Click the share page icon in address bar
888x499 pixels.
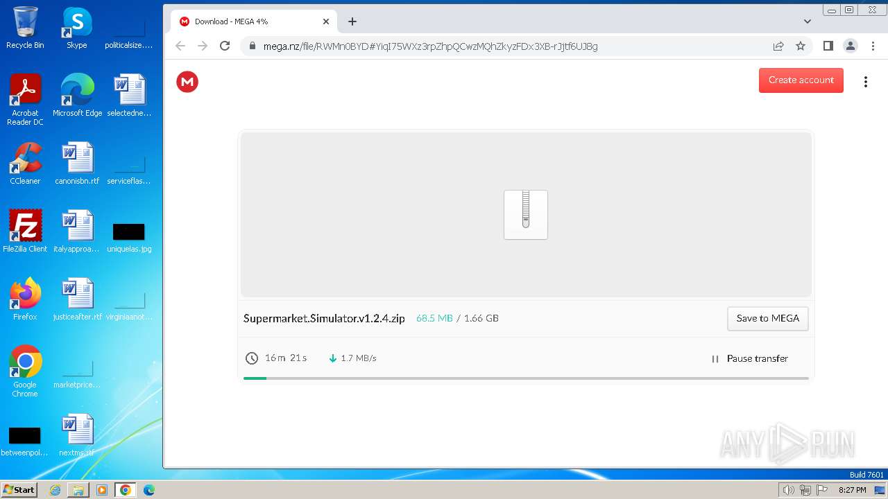(778, 46)
